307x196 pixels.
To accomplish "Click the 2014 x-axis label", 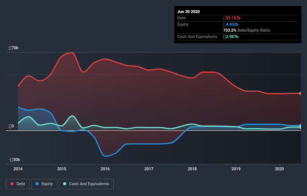I will click(x=18, y=169).
